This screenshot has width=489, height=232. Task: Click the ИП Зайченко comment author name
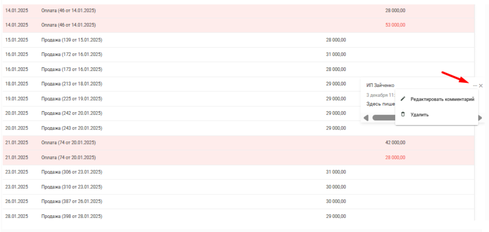pyautogui.click(x=380, y=85)
